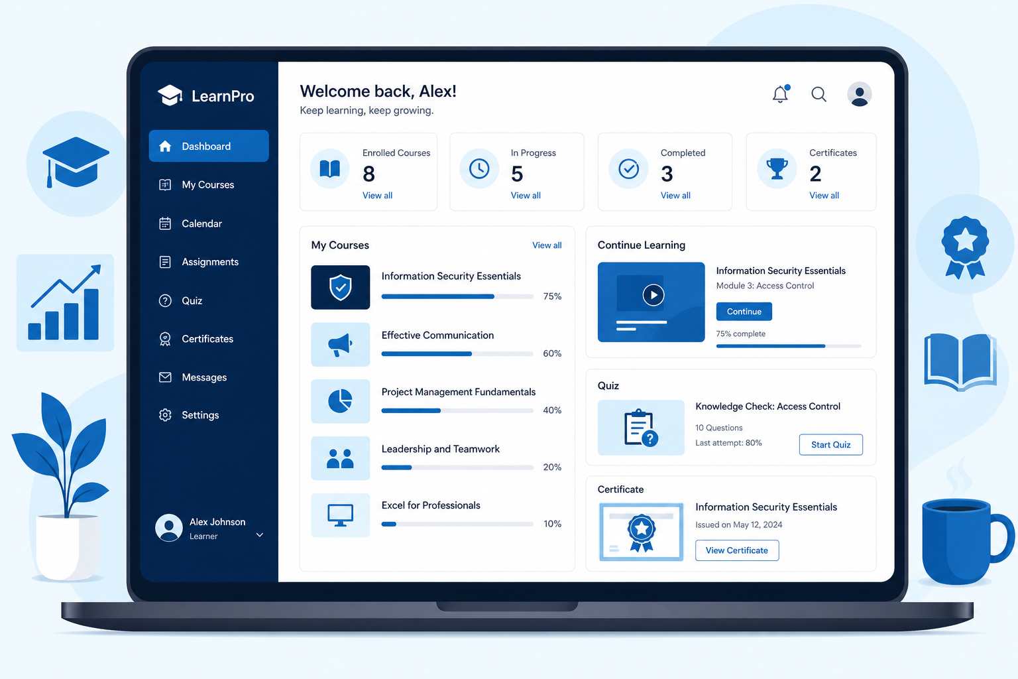The width and height of the screenshot is (1018, 679).
Task: Play the Continue Learning video
Action: 653,295
